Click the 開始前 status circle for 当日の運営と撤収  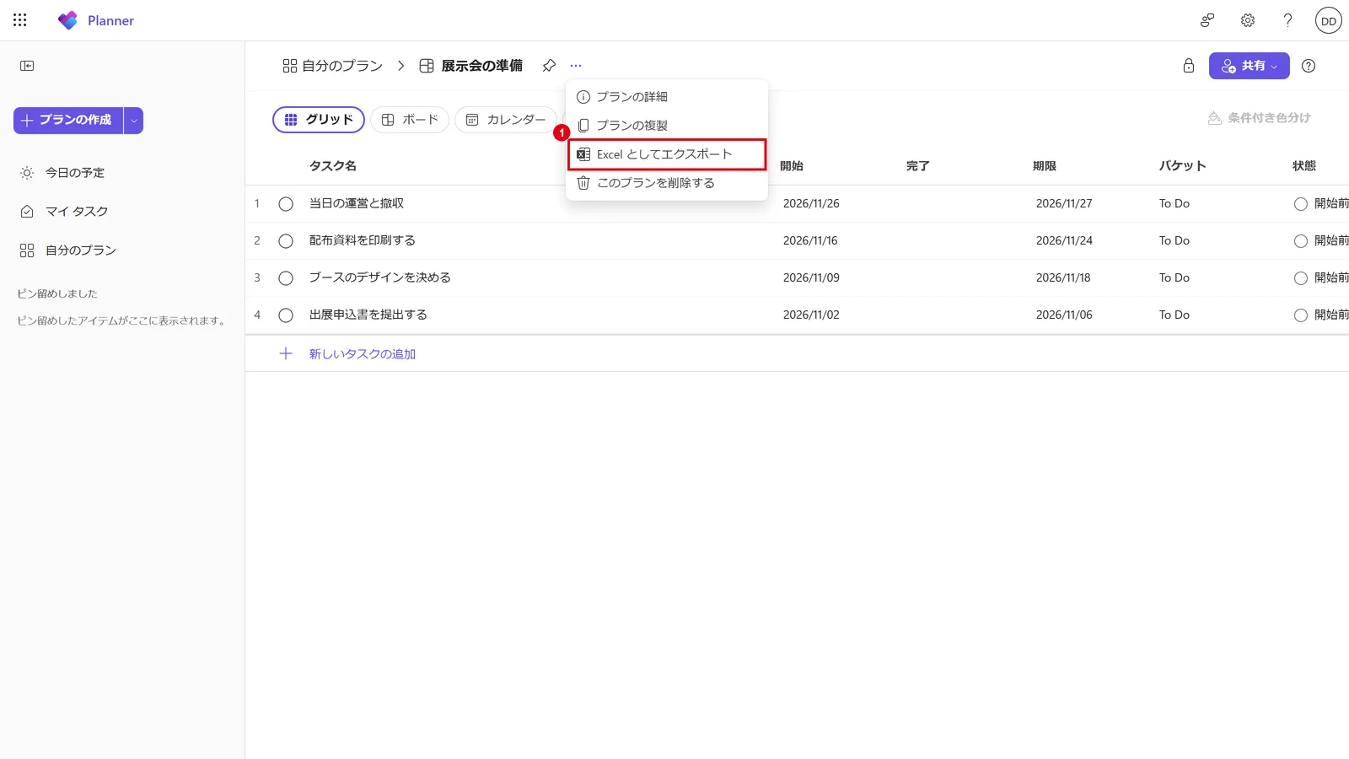point(1301,204)
